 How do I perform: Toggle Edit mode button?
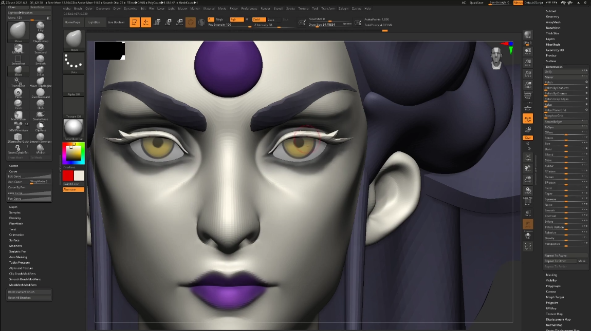pos(135,22)
